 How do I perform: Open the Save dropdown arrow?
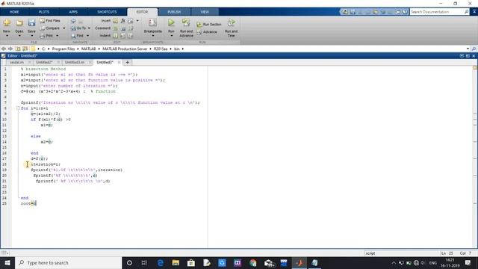[31, 36]
